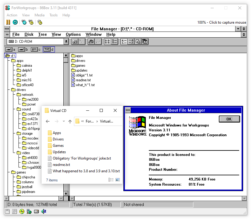Sort files by name (a-z icon)
This screenshot has height=219, width=251.
124,42
